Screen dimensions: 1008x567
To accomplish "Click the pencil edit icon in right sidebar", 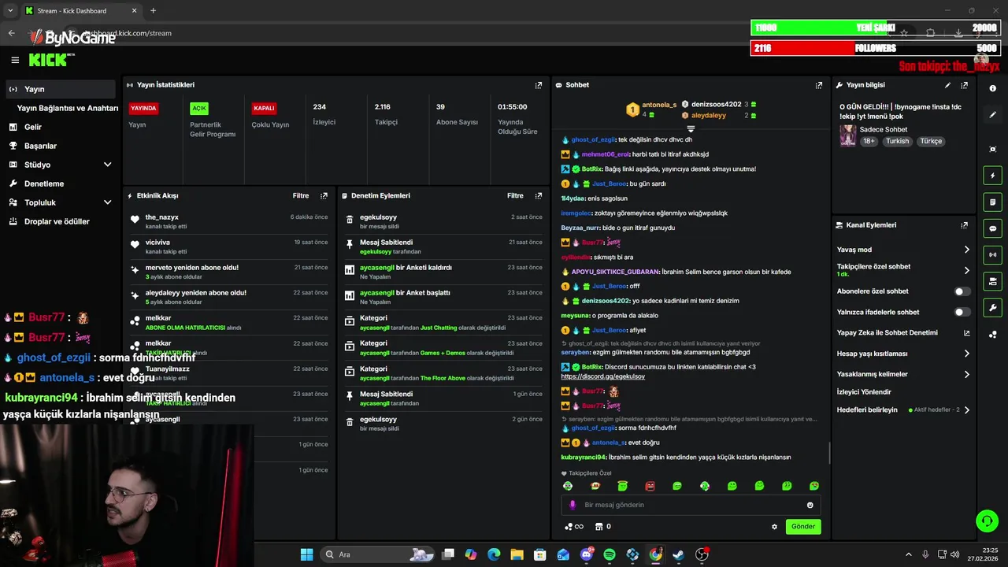I will [x=992, y=114].
